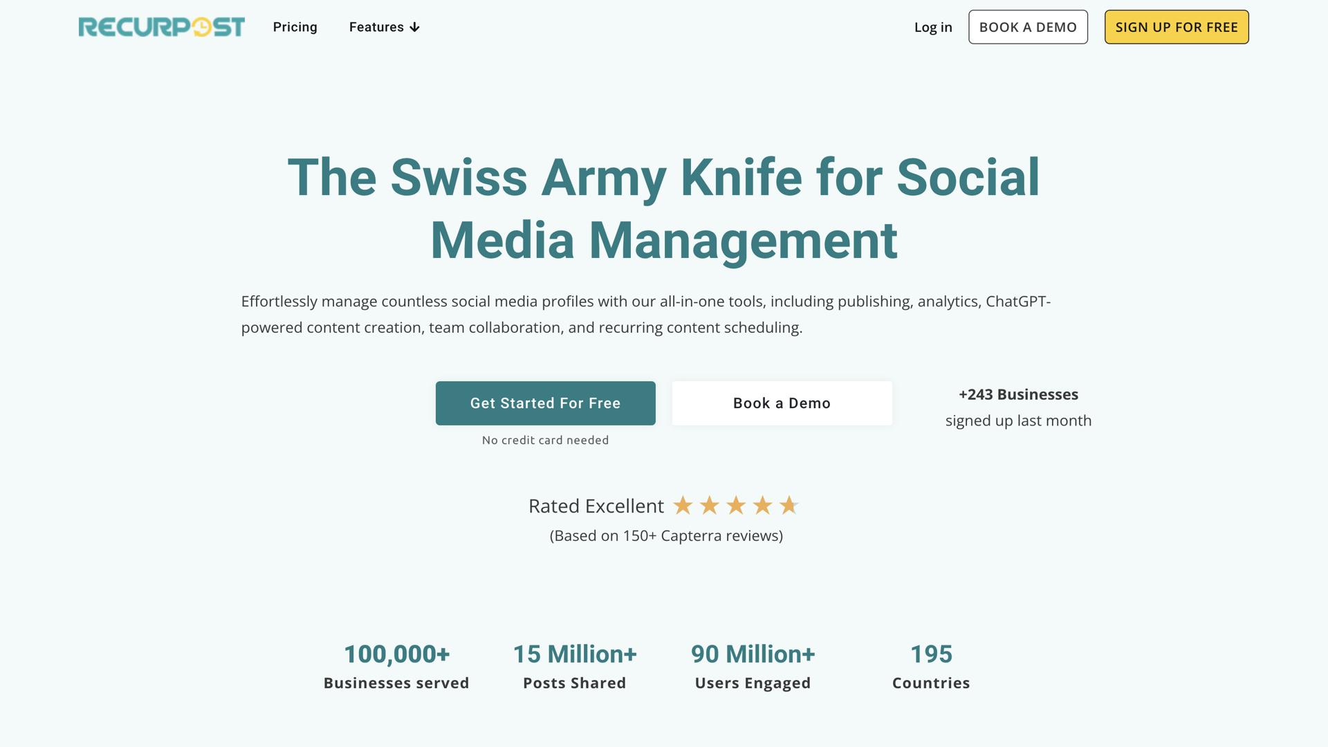This screenshot has width=1328, height=747.
Task: Click the Features arrow icon
Action: (x=414, y=28)
